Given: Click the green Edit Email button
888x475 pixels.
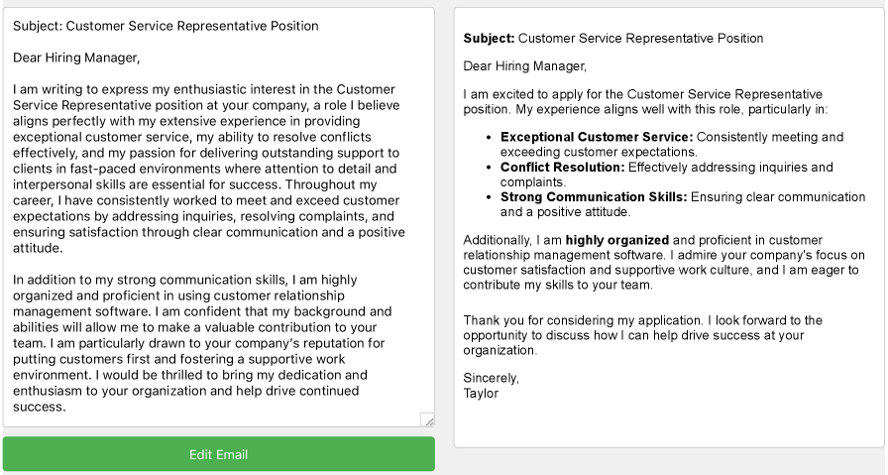Looking at the screenshot, I should 218,454.
